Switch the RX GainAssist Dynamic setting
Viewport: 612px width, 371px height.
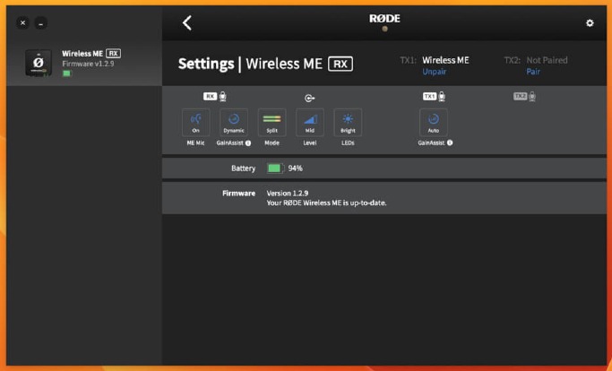[x=233, y=122]
